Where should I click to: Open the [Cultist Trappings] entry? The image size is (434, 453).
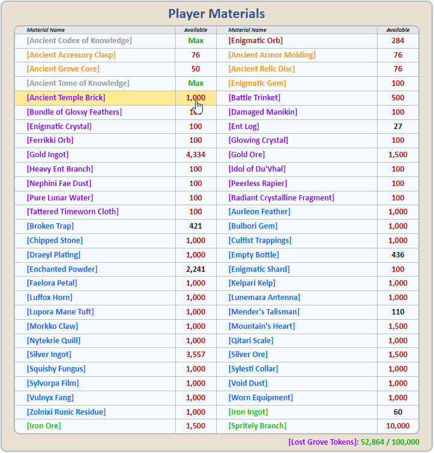[260, 241]
